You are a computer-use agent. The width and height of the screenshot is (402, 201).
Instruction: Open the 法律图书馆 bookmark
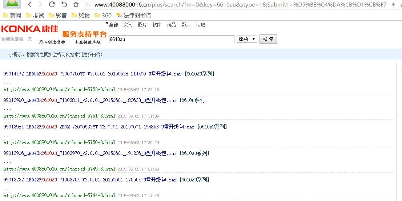[133, 15]
